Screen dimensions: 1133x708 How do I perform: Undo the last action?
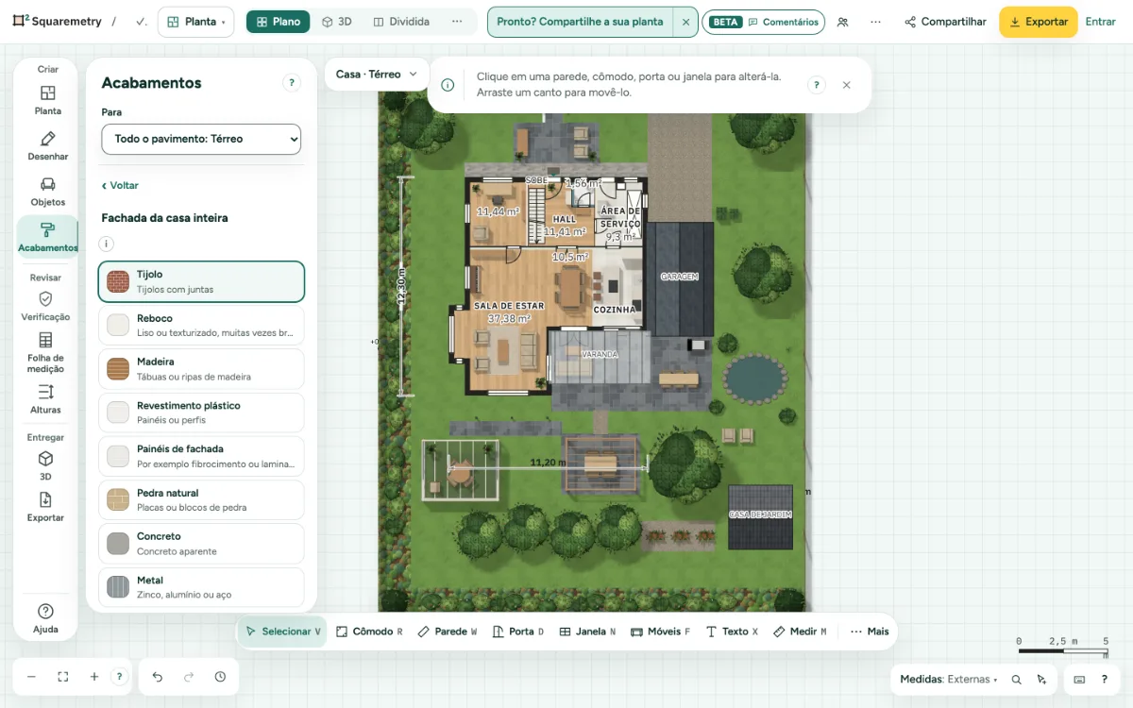(x=158, y=677)
